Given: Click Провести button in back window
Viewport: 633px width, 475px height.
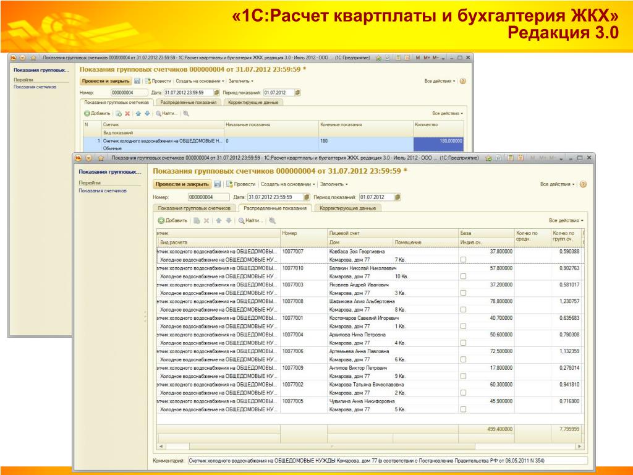Looking at the screenshot, I should pyautogui.click(x=158, y=81).
